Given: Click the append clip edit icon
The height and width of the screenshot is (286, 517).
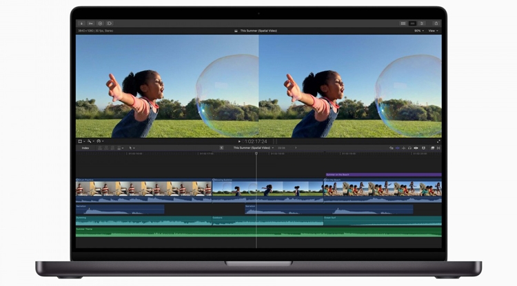Looking at the screenshot, I should coord(113,148).
